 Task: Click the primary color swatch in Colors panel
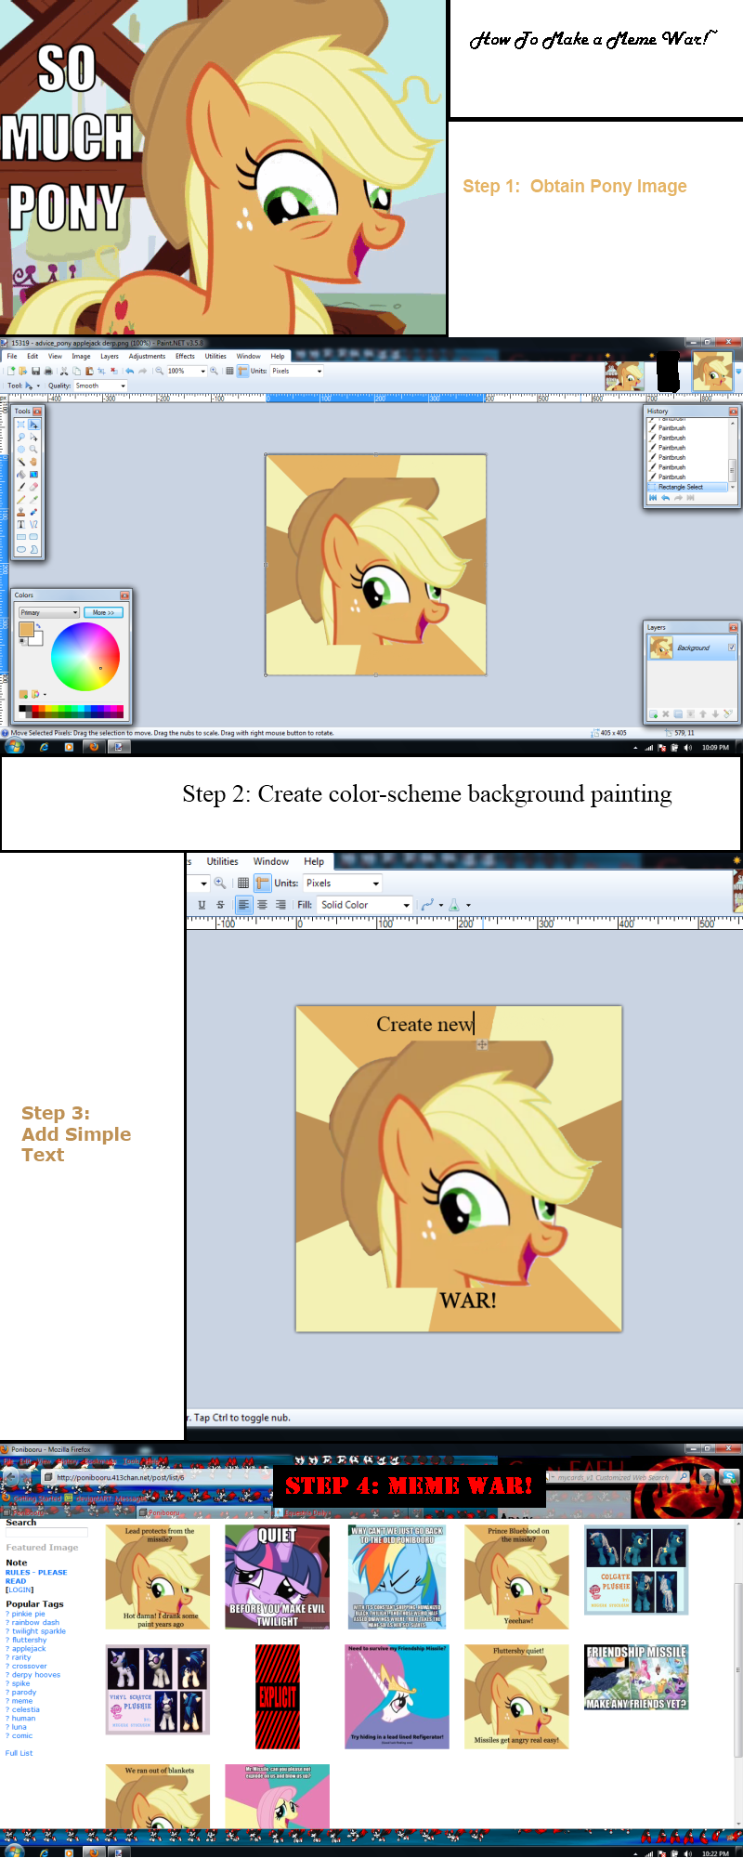point(25,629)
